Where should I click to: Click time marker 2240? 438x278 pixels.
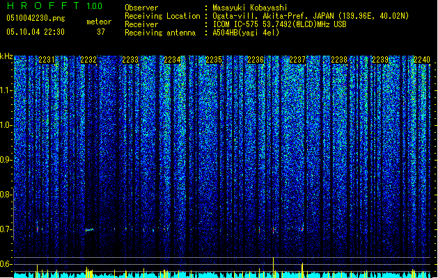click(422, 60)
